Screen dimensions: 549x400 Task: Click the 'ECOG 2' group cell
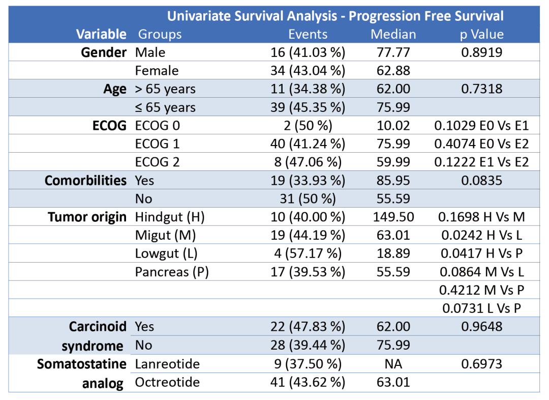point(158,162)
